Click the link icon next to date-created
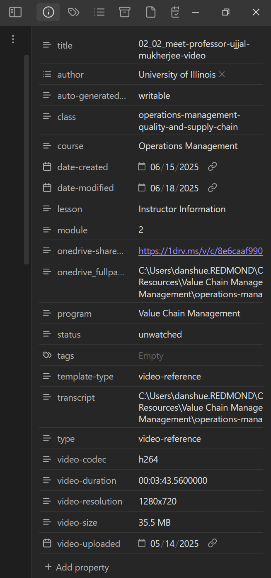This screenshot has height=578, width=271. (212, 167)
